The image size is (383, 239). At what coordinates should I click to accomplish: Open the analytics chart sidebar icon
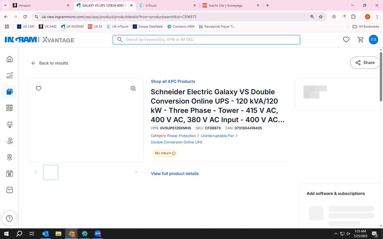(x=10, y=75)
